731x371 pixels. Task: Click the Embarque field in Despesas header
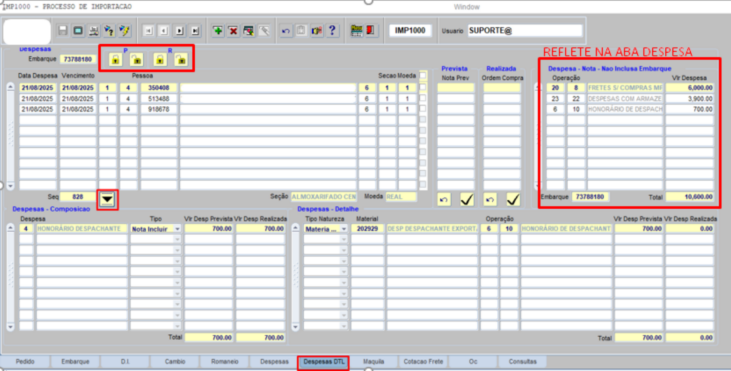78,59
